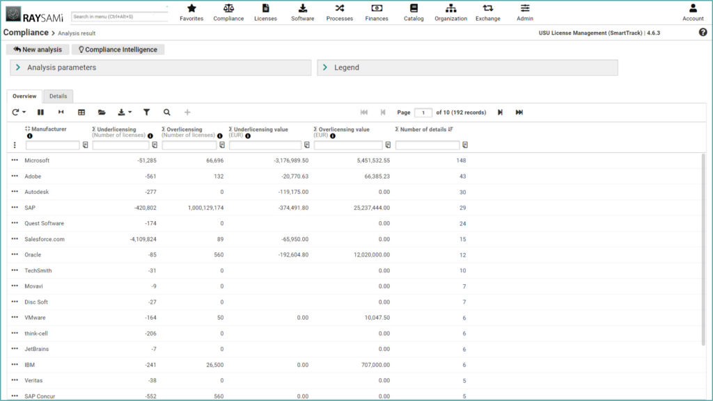
Task: Open the Catalog book menu
Action: click(x=414, y=13)
